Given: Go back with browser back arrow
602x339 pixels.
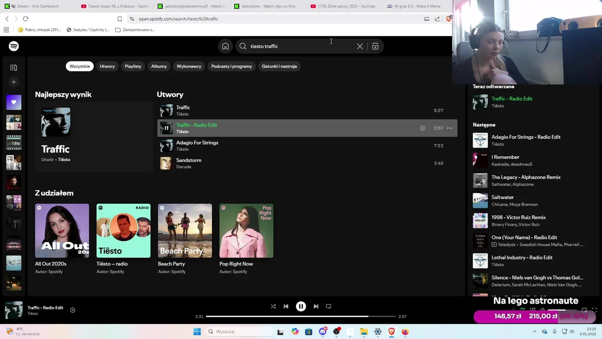Looking at the screenshot, I should [7, 19].
